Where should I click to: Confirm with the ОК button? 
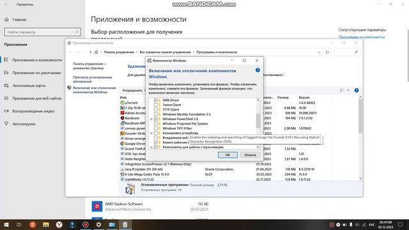tap(228, 155)
